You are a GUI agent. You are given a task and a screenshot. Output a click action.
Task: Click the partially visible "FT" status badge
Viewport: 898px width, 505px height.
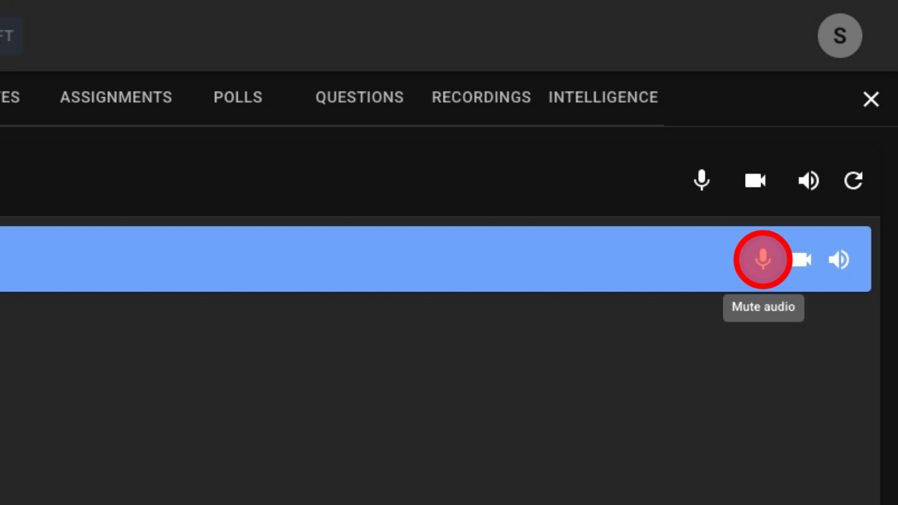coord(9,36)
